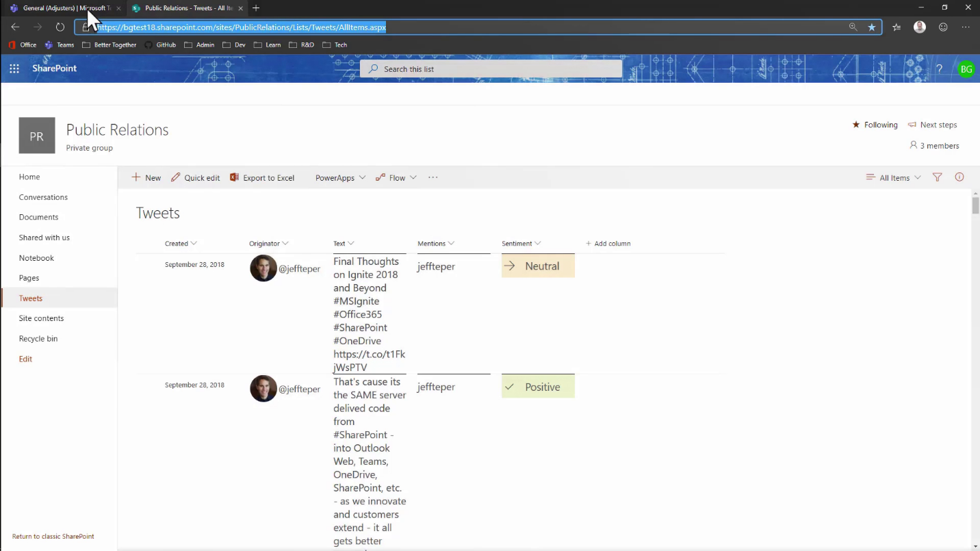Viewport: 980px width, 551px height.
Task: Open the favorites hub icon
Action: tap(897, 27)
